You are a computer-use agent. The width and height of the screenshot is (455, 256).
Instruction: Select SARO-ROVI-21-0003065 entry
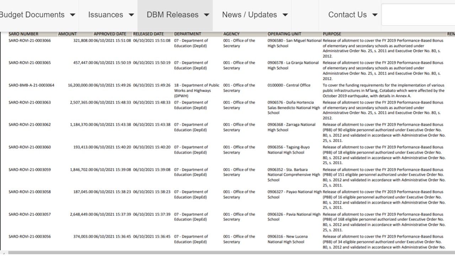coord(30,63)
